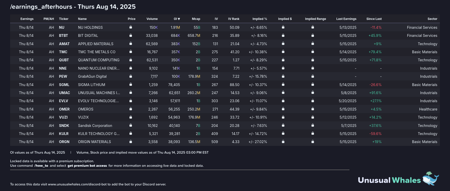
Task: Click the Implied Range lock icon for BTBT
Action: point(313,35)
